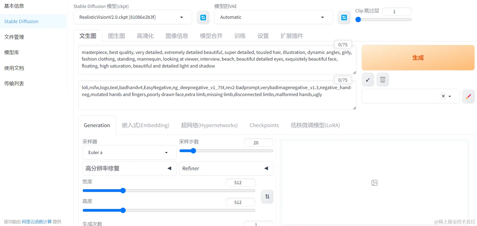Open the 图像信息 tab
Viewport: 477px width, 226px height.
177,36
